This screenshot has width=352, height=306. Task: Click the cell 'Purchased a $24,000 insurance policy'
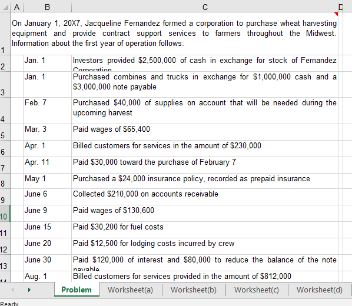205,181
